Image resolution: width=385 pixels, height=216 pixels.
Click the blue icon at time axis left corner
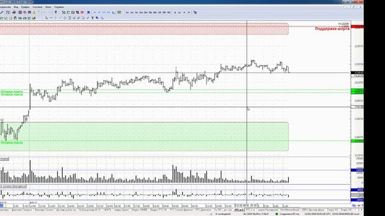pos(1,206)
